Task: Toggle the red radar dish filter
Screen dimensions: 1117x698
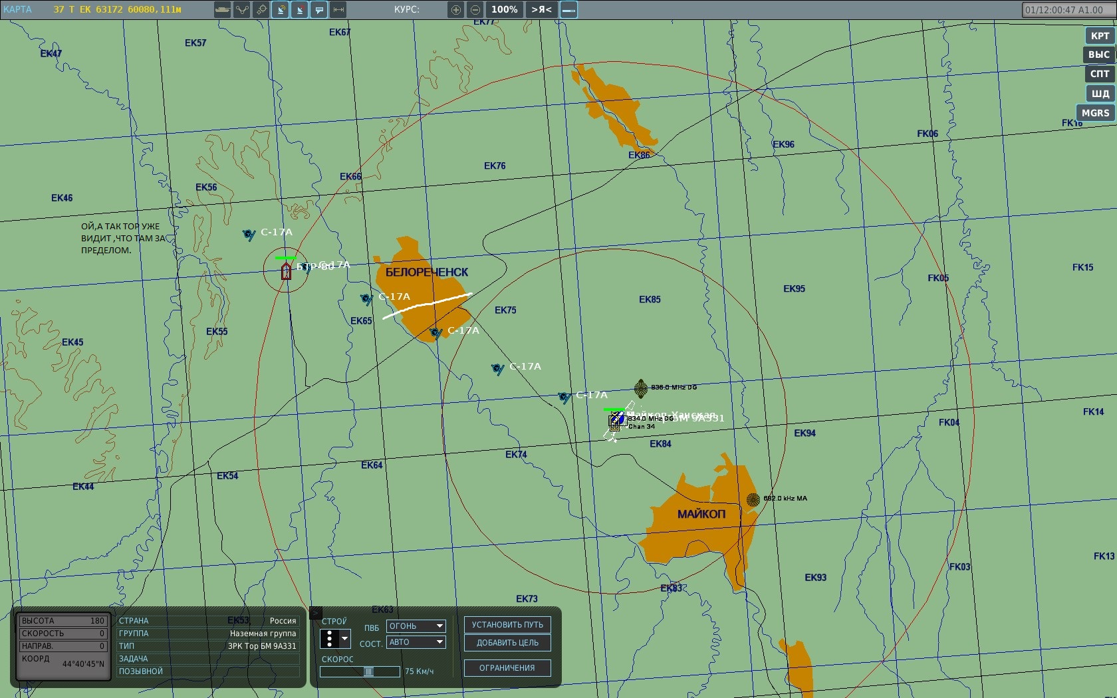Action: coord(300,10)
